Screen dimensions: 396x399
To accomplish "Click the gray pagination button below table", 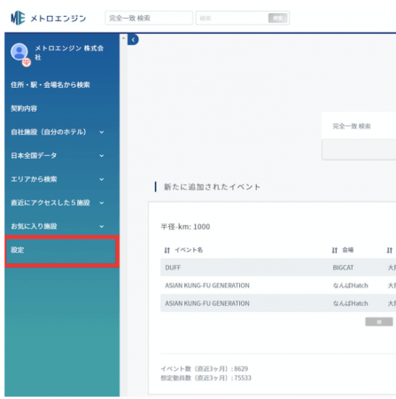I will pyautogui.click(x=379, y=322).
